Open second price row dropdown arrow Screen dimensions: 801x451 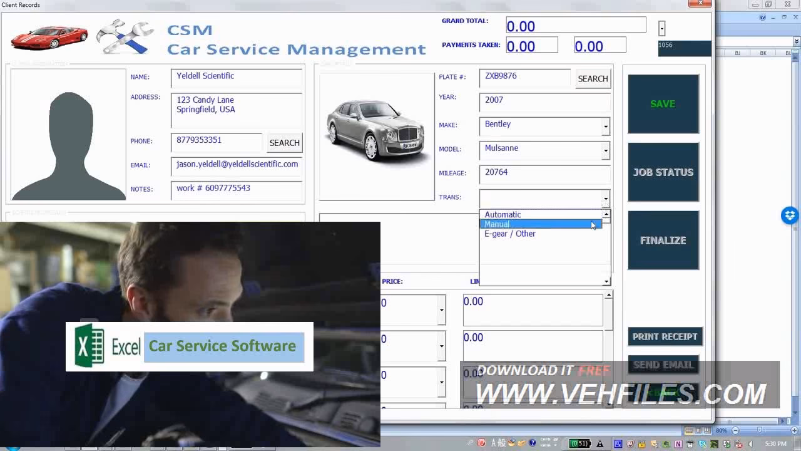[442, 346]
